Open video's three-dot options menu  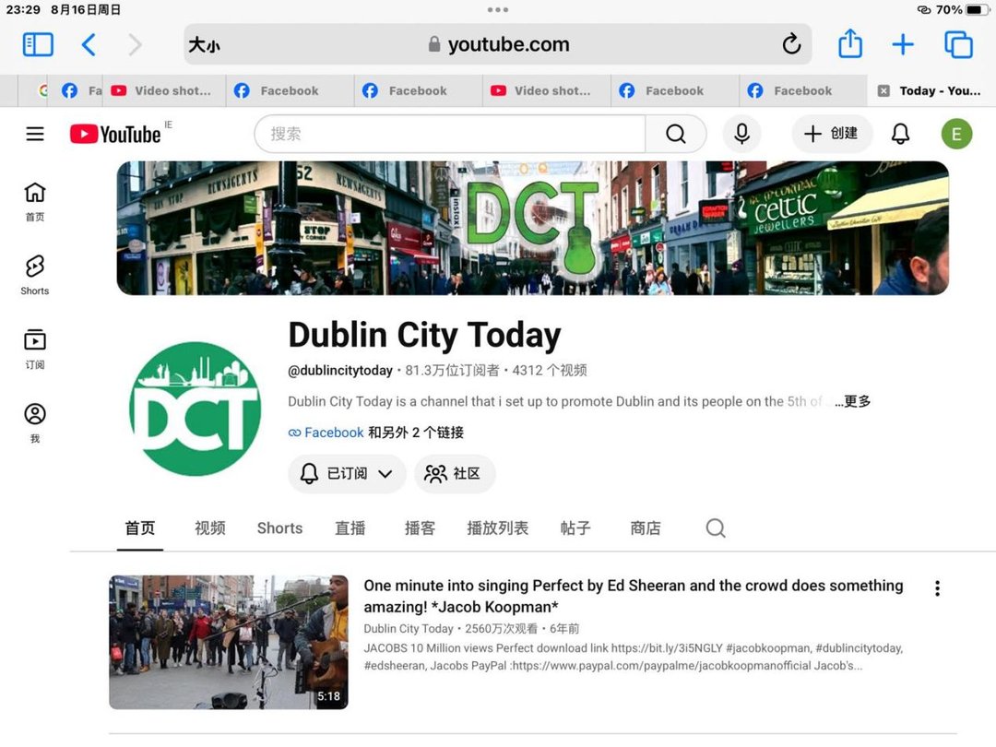tap(938, 588)
